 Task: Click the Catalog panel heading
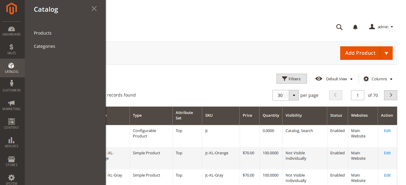click(x=46, y=9)
